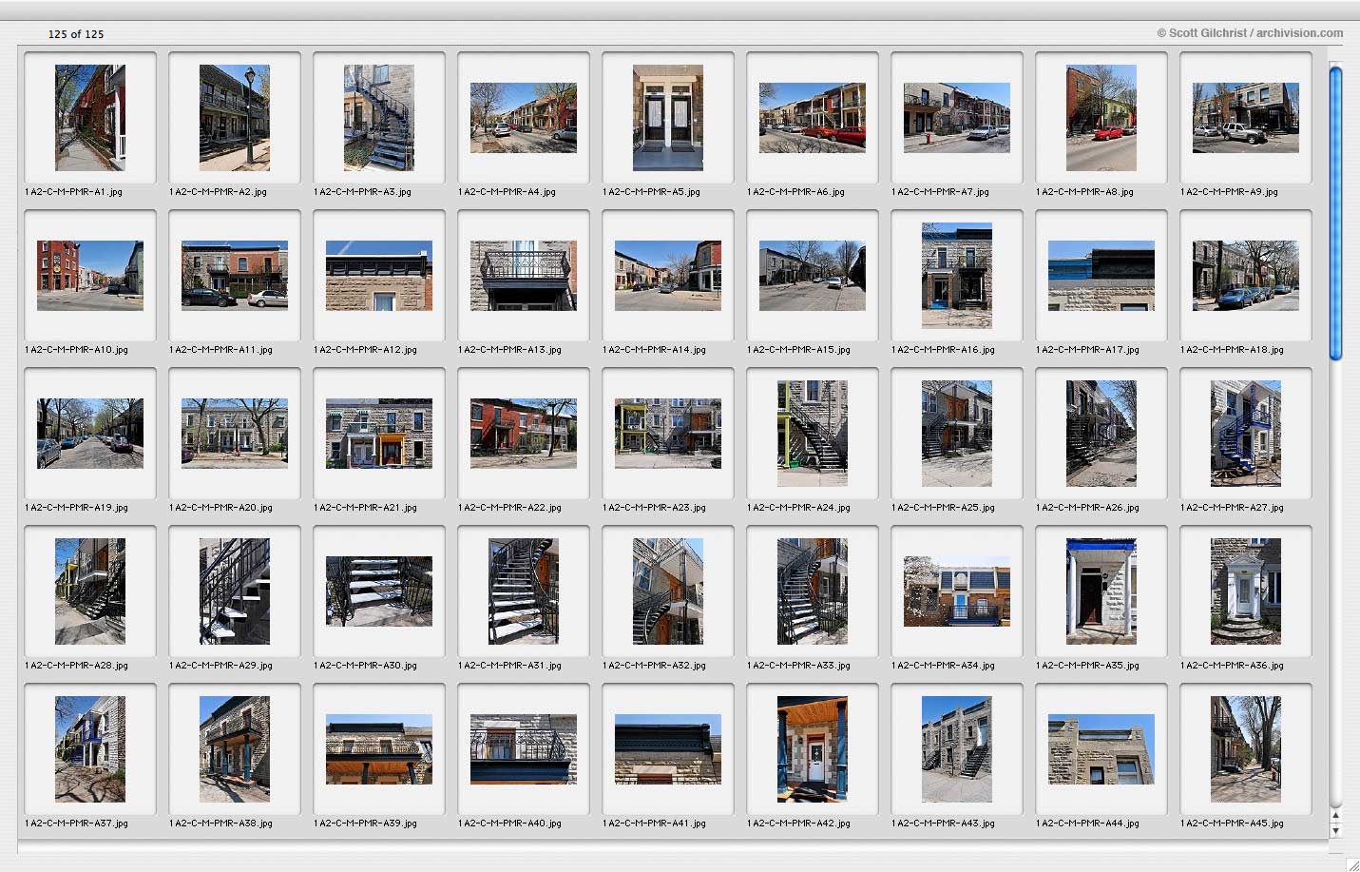
Task: Select thumbnail 1A2-C-M-PMR-A29.jpg
Action: [235, 591]
